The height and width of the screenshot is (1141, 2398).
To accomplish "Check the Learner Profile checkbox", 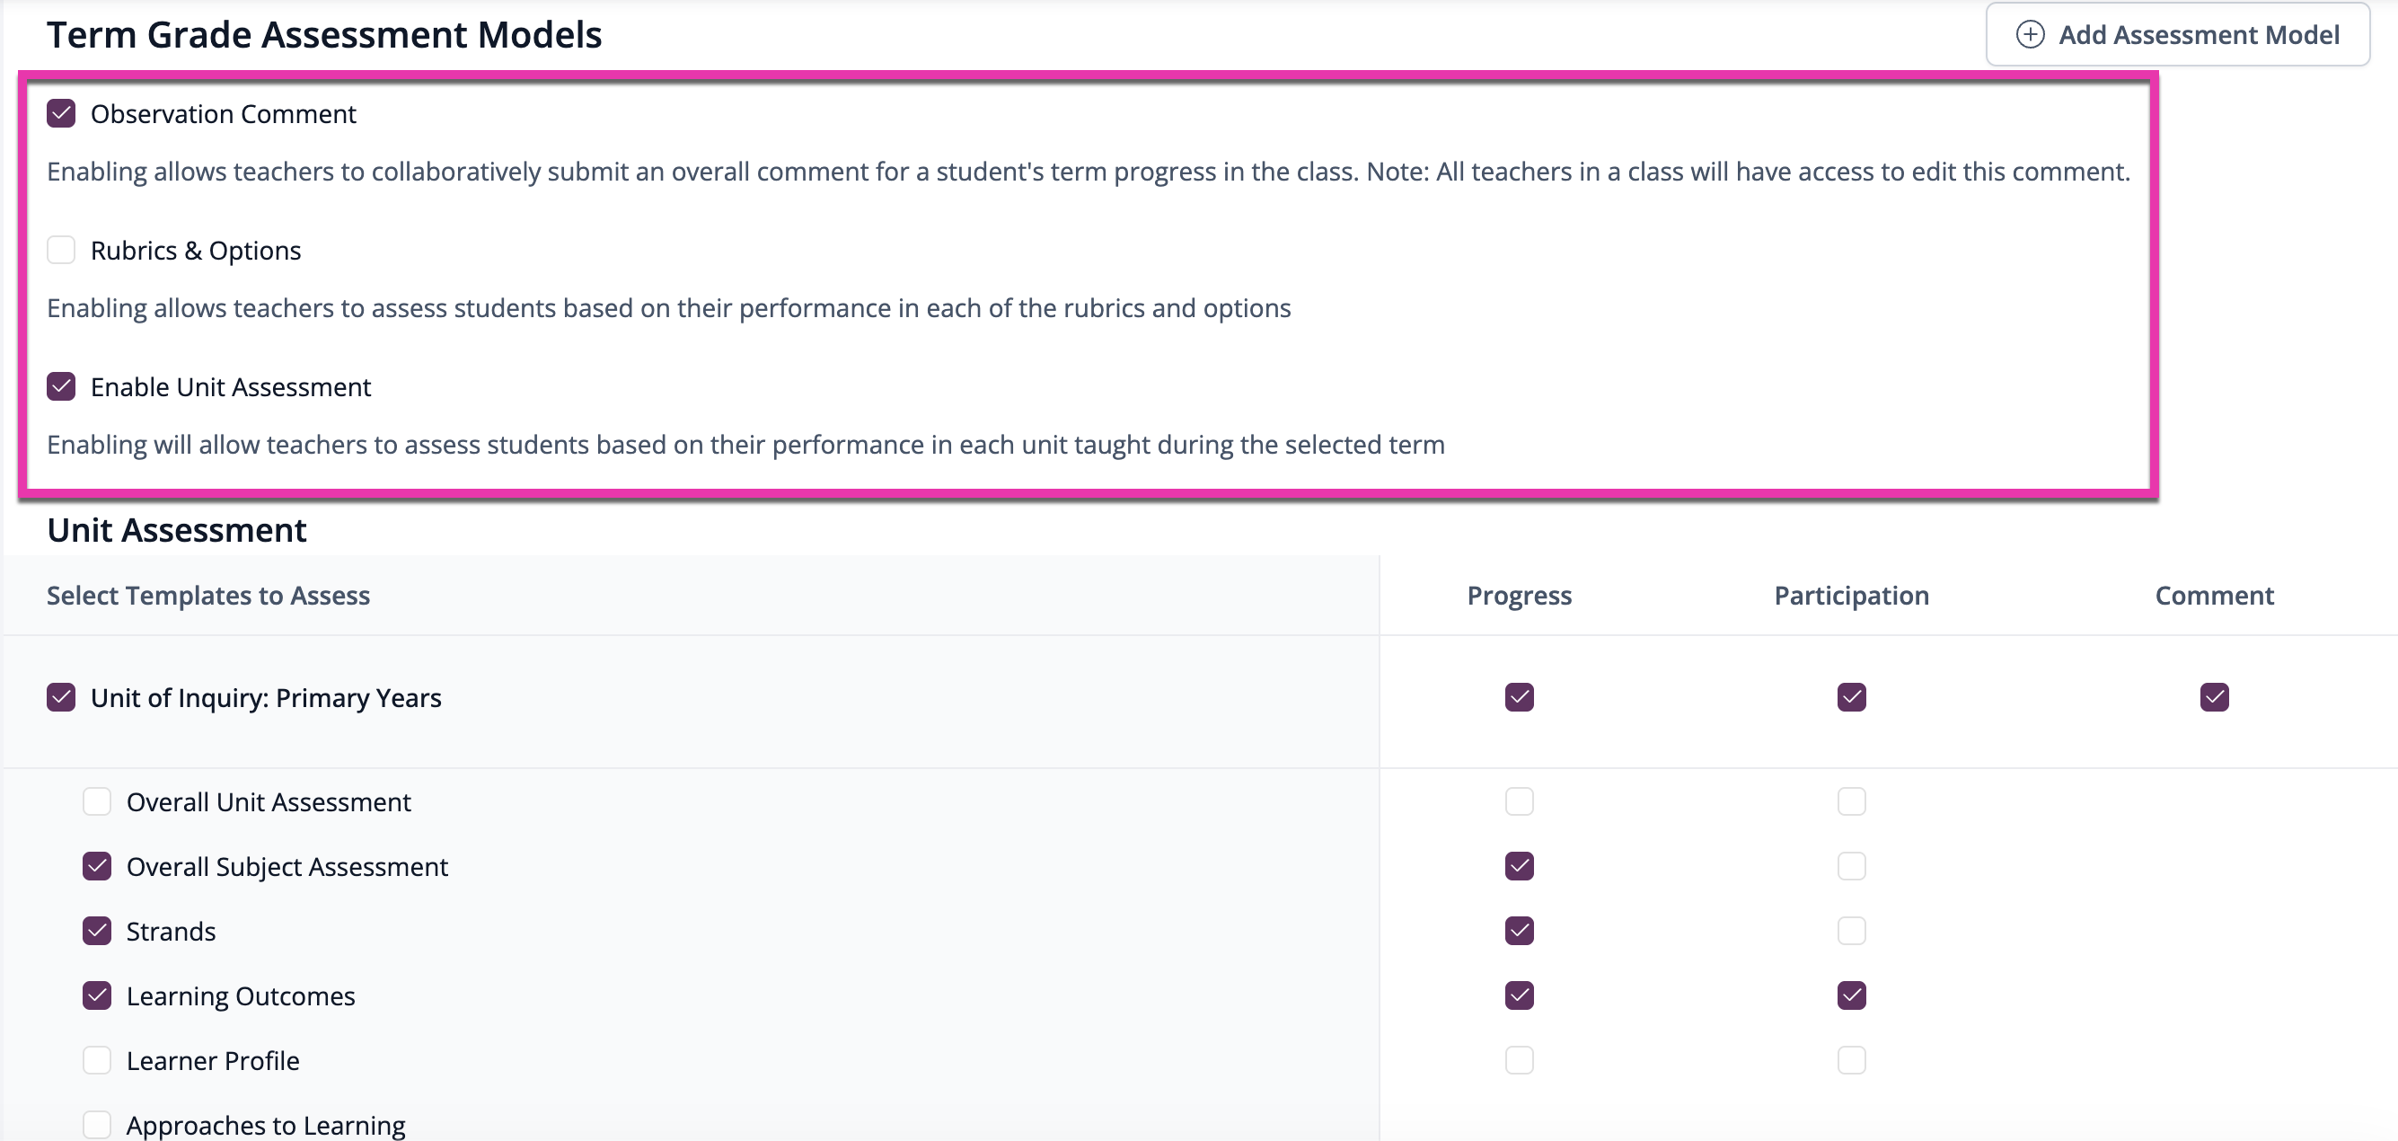I will pos(97,1060).
